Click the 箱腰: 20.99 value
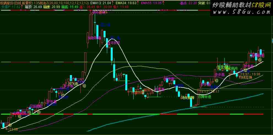This screenshot has width=273, height=135. (52, 7)
